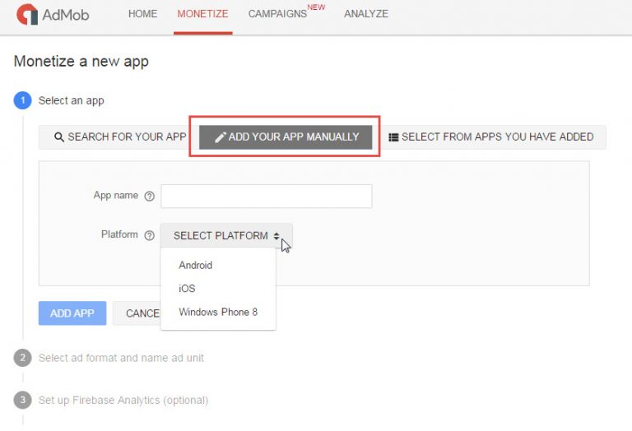Open the HOME tab
Viewport: 632px width, 431px height.
(x=142, y=14)
